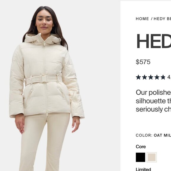
Task: Click the HOME breadcrumb link
Action: 142,19
